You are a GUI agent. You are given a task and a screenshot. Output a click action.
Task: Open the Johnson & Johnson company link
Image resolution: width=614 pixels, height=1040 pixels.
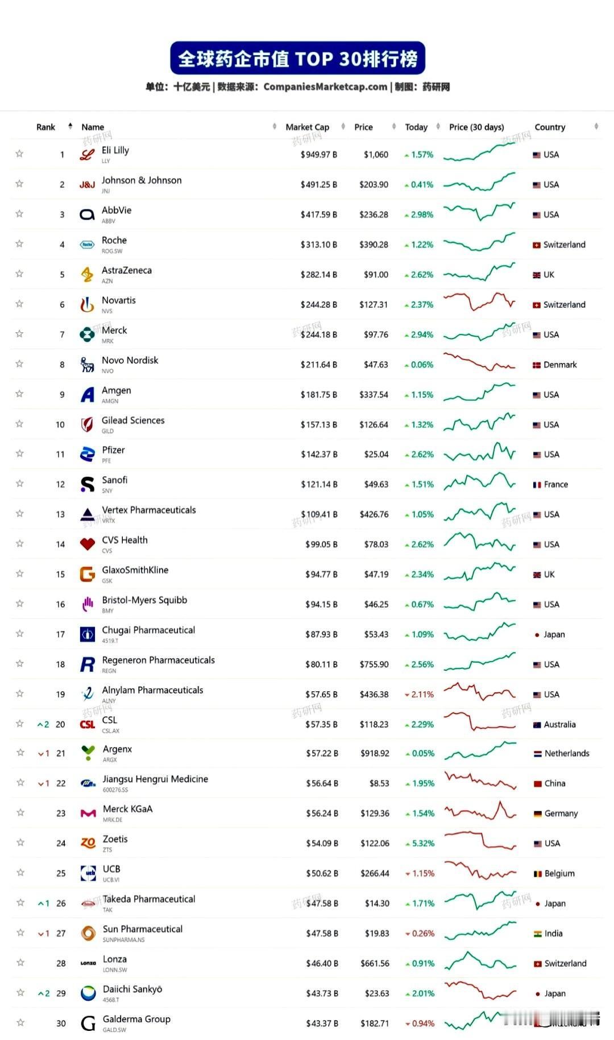[x=142, y=180]
